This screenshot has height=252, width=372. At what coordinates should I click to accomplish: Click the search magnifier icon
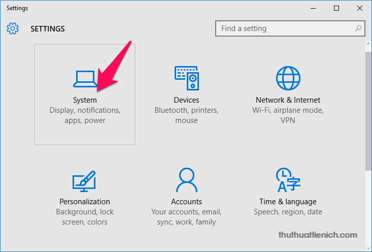click(358, 28)
